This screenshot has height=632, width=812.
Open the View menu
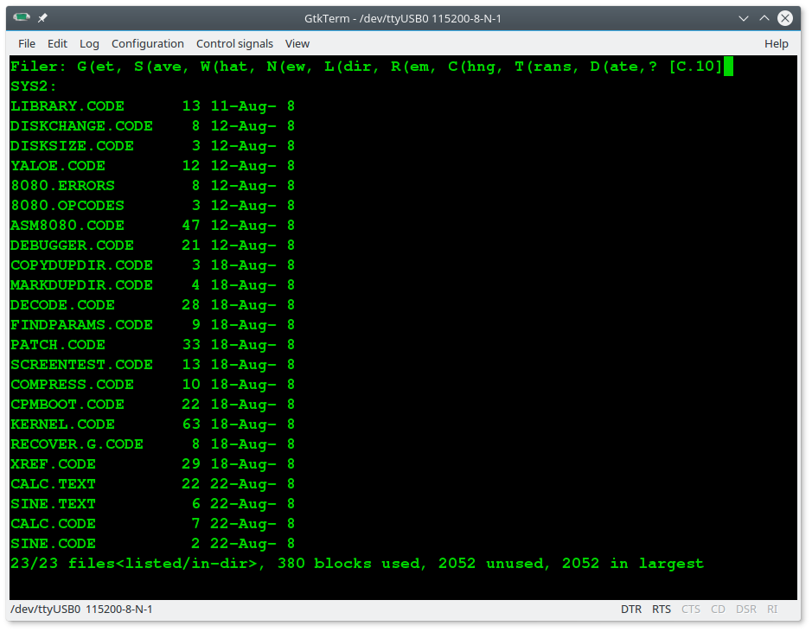[297, 44]
